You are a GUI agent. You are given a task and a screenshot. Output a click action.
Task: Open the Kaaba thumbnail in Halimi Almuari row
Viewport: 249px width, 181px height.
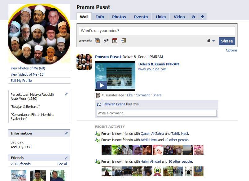(127, 171)
